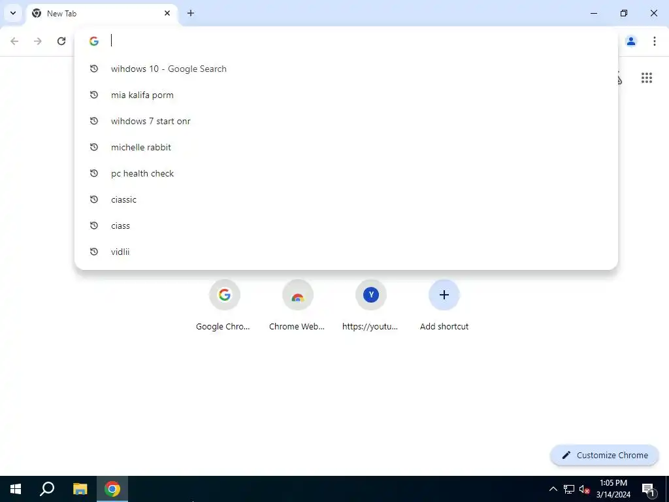Viewport: 669px width, 502px height.
Task: Open the Chrome three-dot menu
Action: click(655, 41)
